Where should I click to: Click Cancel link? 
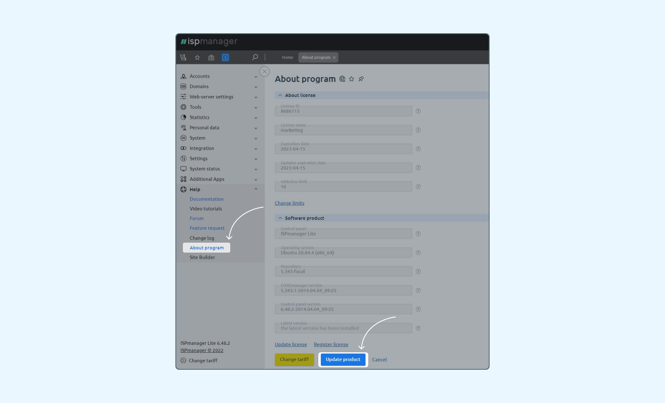[x=379, y=360]
